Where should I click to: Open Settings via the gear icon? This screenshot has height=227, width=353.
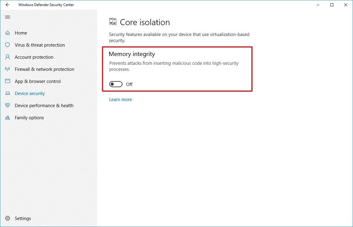[8, 218]
